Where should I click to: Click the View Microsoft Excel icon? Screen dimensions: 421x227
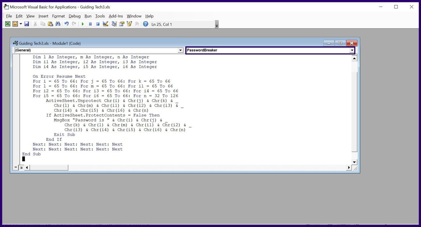tap(8, 24)
